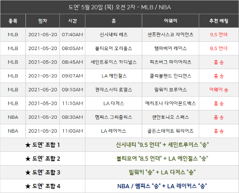Click combo text 밀워키 "승" + LA 다저스 "승"
This screenshot has width=239, height=193.
pyautogui.click(x=162, y=172)
